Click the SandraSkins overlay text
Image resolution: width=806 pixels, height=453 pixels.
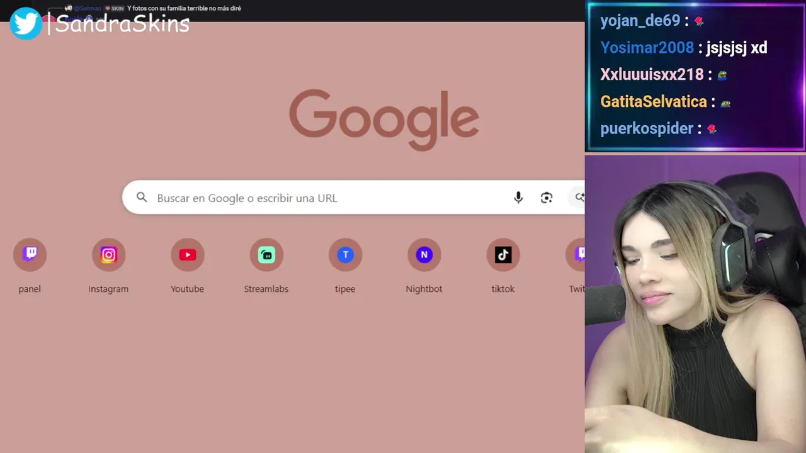point(123,24)
